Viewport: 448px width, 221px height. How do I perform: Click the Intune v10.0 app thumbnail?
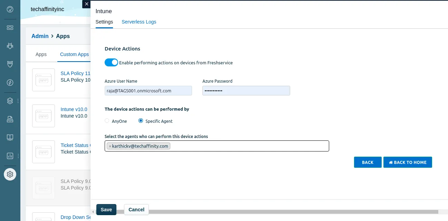coord(44,116)
